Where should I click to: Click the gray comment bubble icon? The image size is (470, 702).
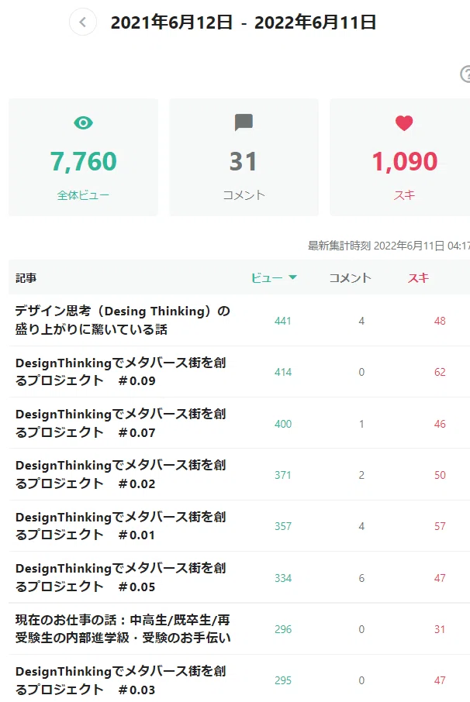click(244, 122)
